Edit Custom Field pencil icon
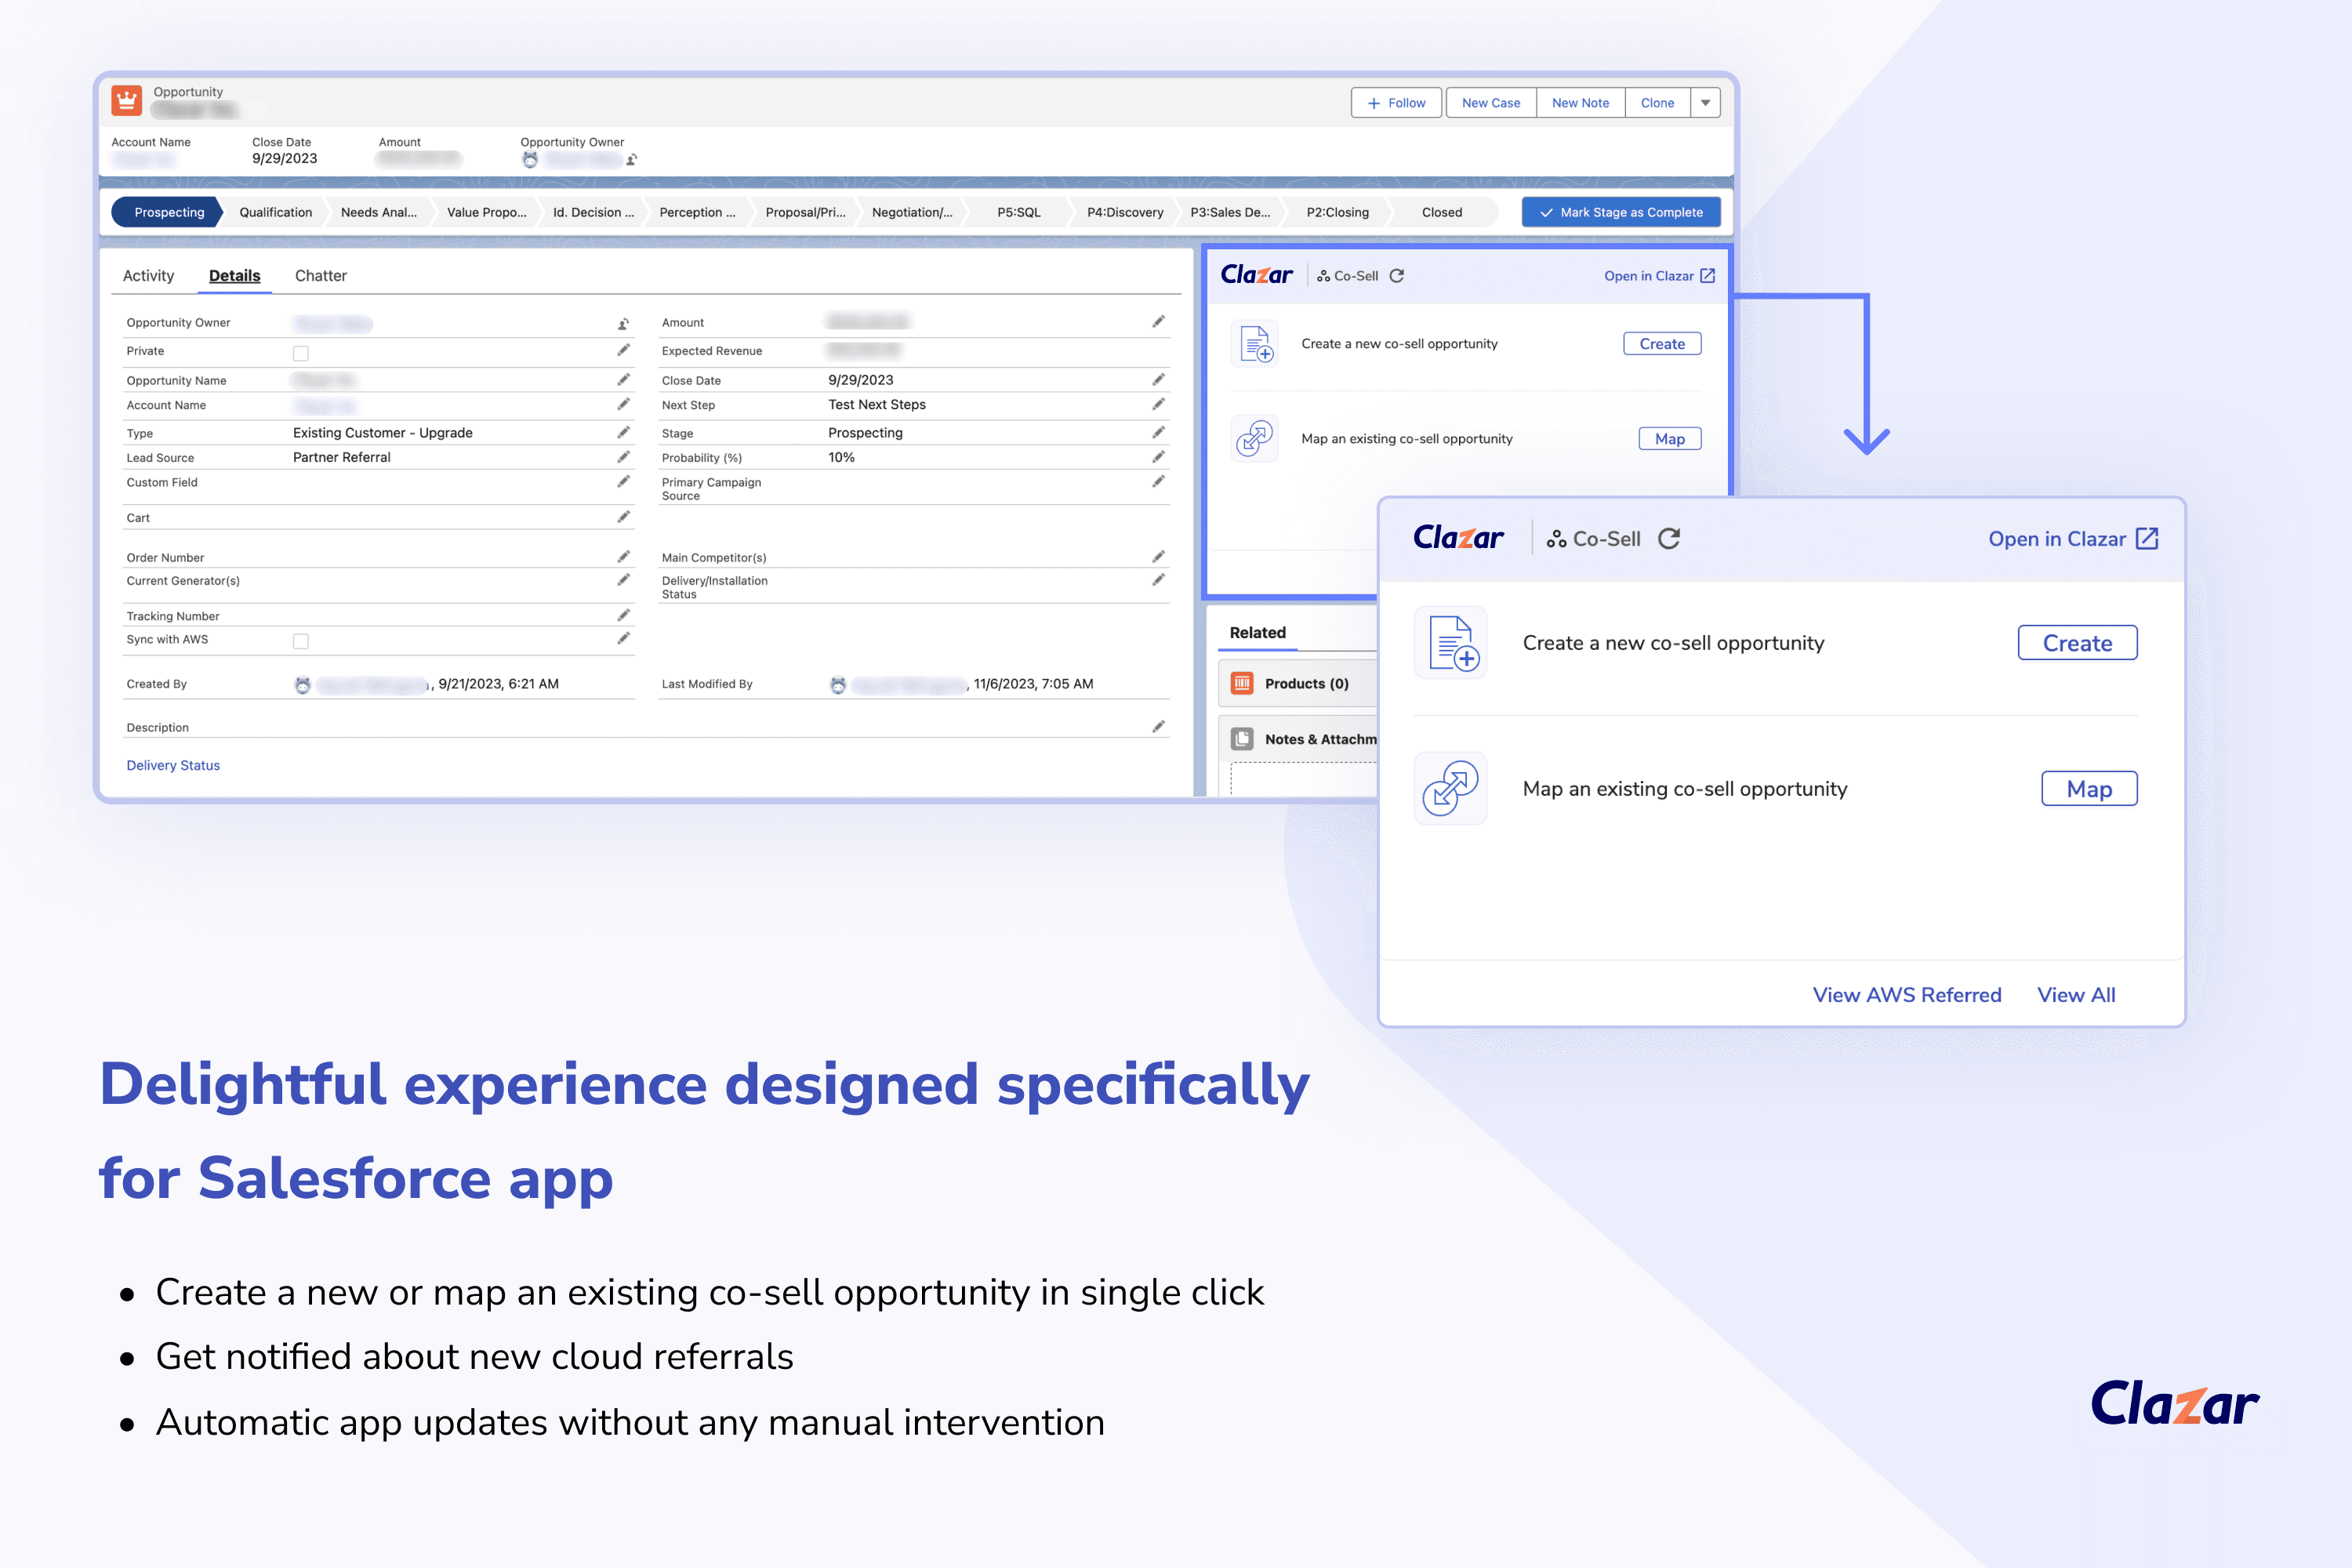 623,482
